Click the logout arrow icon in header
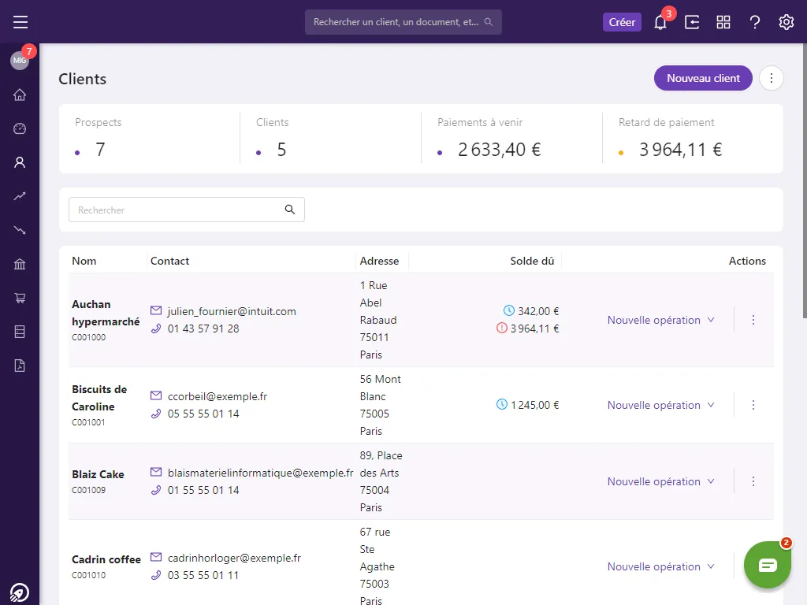This screenshot has width=807, height=605. point(692,22)
